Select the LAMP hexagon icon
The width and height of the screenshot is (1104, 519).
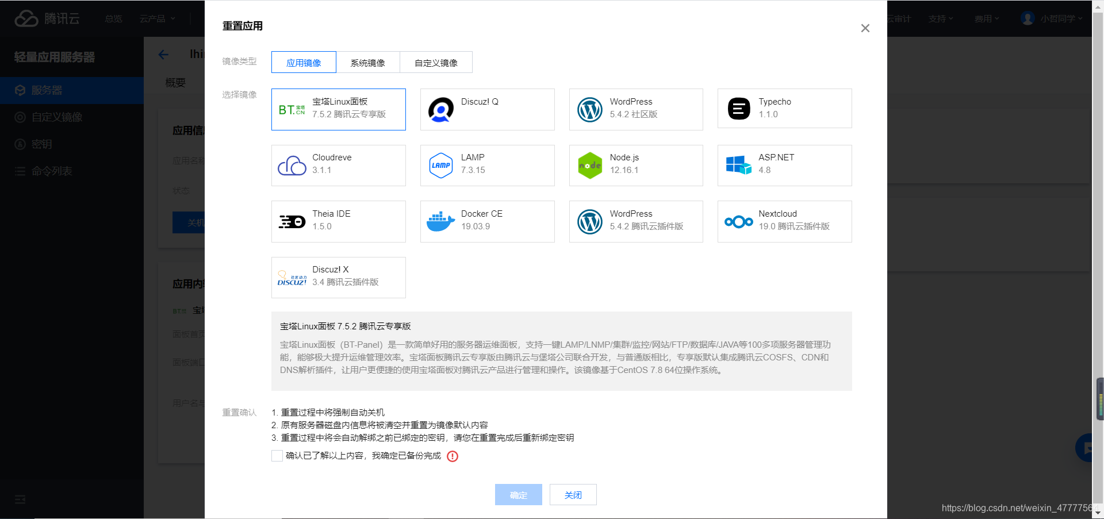click(x=441, y=166)
